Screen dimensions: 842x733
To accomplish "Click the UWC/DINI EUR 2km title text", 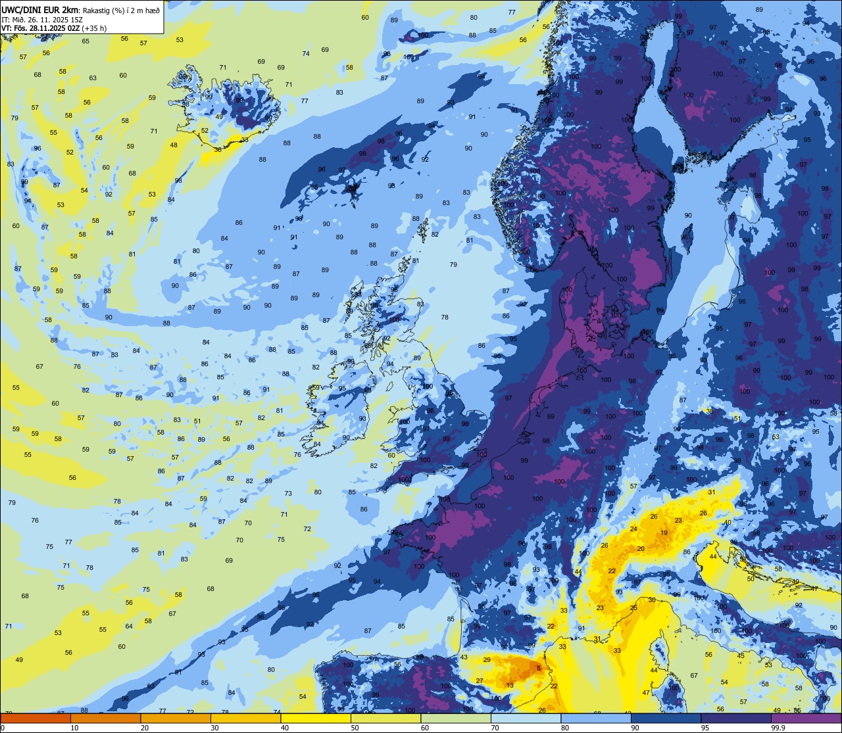I will (x=39, y=10).
